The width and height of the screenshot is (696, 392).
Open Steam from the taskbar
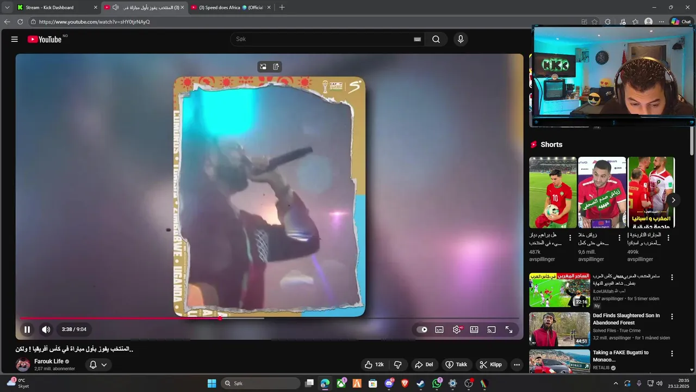tap(421, 383)
